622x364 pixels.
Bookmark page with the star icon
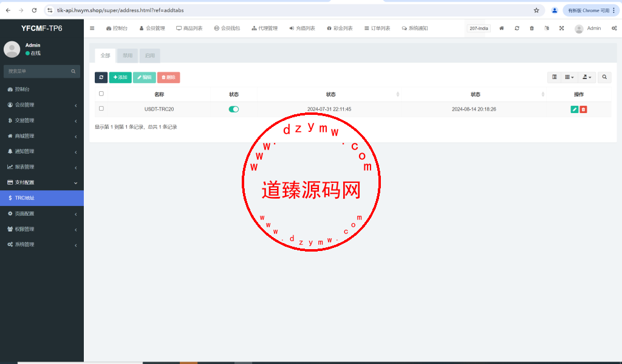536,10
